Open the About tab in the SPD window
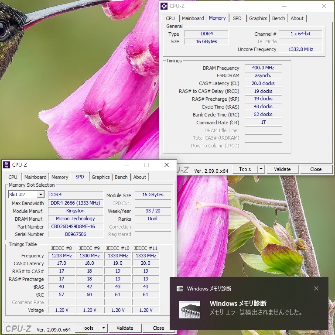 (x=140, y=177)
